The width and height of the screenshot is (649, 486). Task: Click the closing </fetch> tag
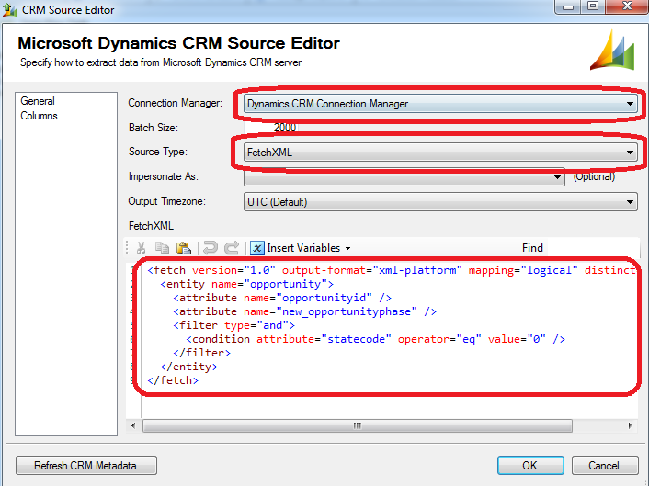tap(173, 380)
